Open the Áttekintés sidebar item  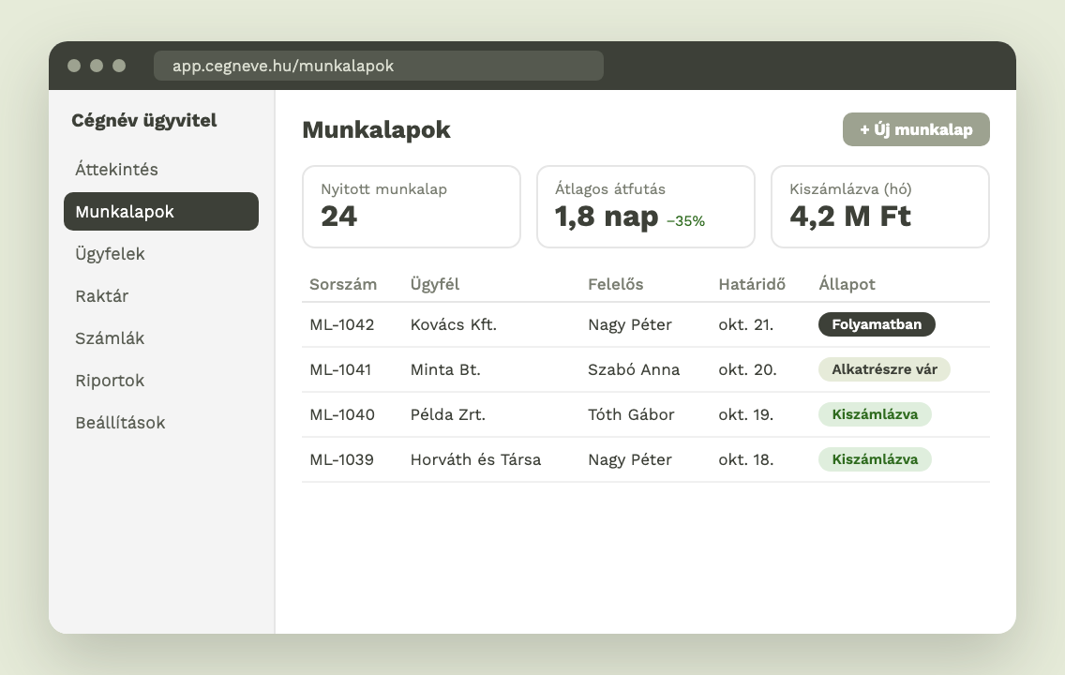coord(161,169)
